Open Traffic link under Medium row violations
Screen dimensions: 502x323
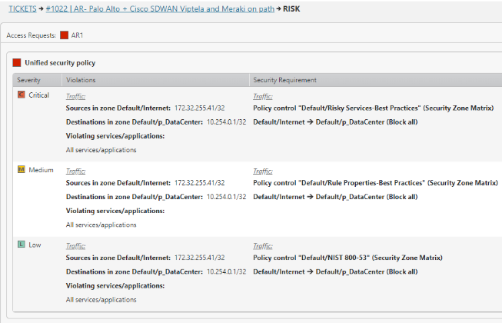click(75, 171)
